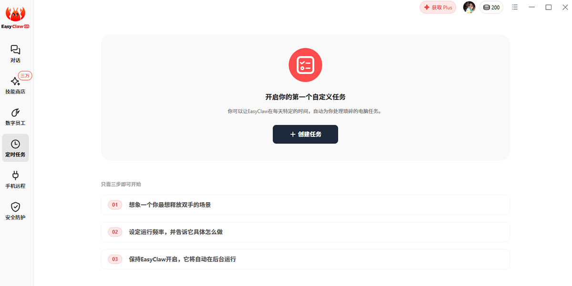Click the 03 step number badge
The image size is (572, 286).
click(x=115, y=259)
